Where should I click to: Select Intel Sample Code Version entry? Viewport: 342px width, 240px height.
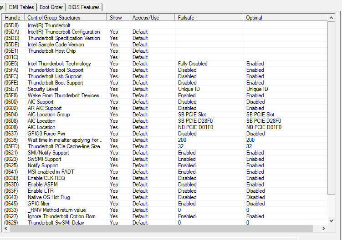56,45
